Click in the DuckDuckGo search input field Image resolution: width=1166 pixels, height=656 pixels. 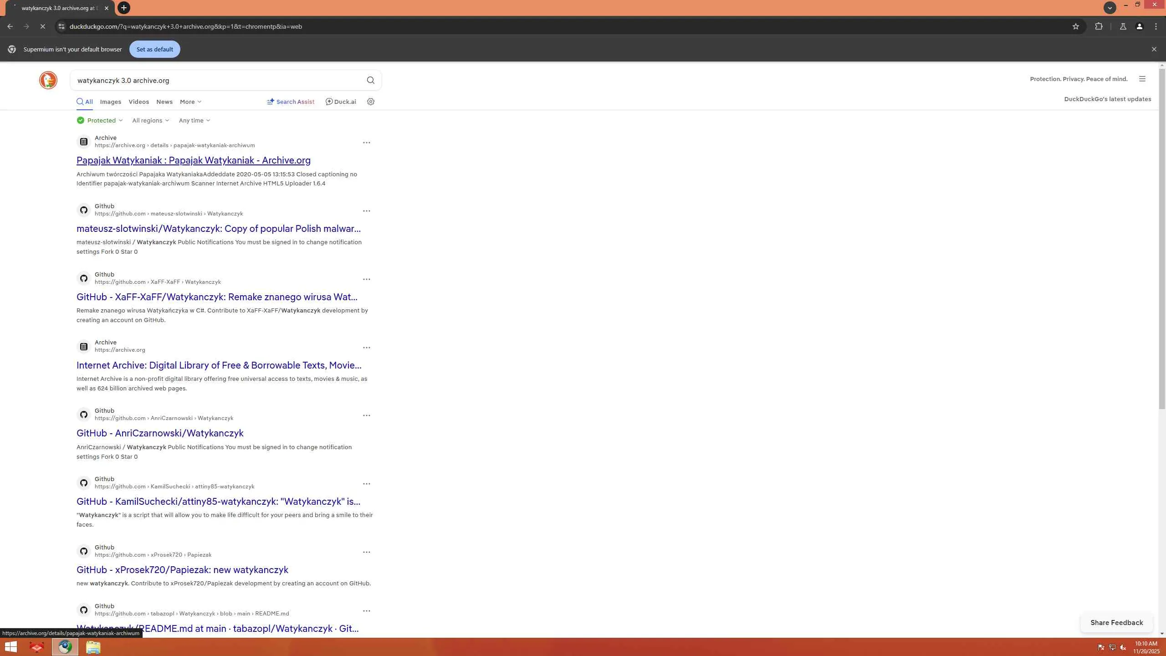(219, 80)
